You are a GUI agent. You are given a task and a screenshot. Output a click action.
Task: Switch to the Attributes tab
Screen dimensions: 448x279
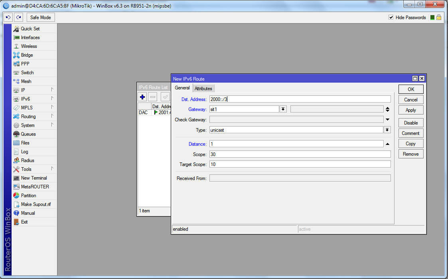(203, 89)
